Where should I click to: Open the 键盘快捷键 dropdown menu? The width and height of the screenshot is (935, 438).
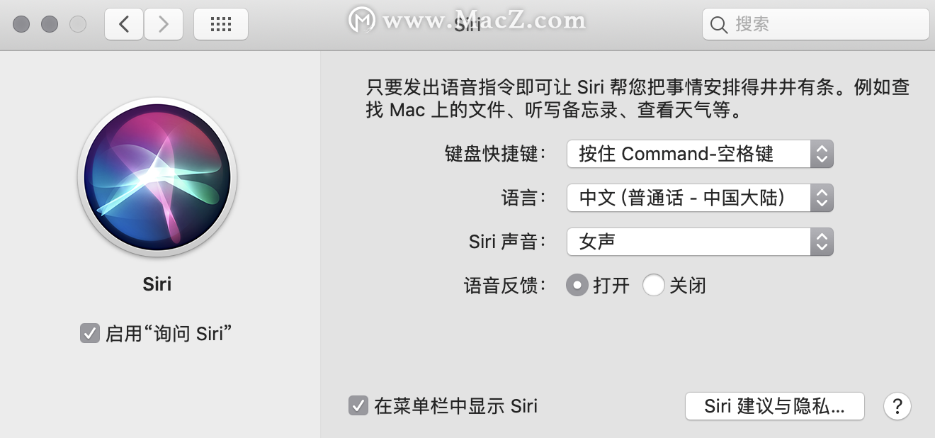pos(700,154)
